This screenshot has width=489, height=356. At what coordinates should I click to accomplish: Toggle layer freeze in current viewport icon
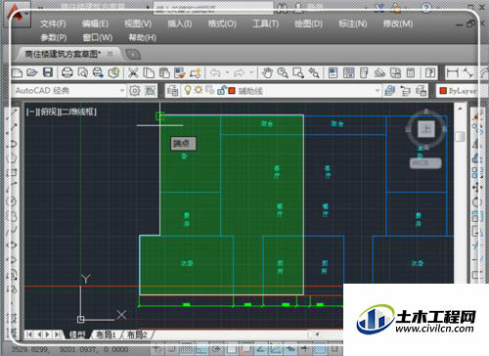click(x=209, y=90)
